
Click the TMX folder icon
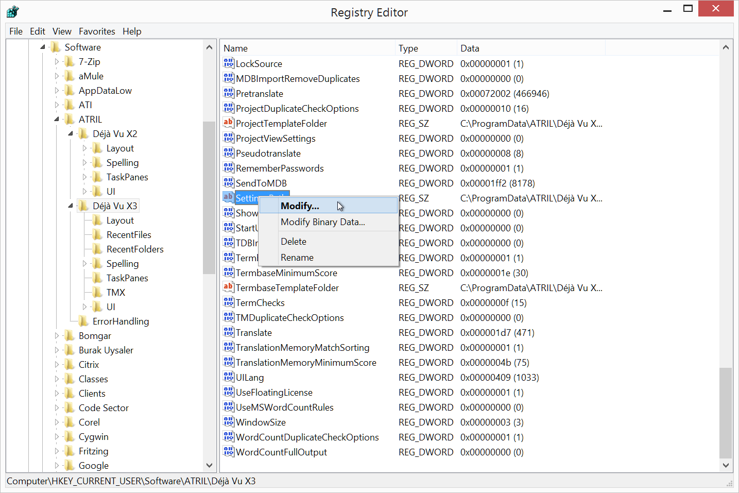pos(97,293)
